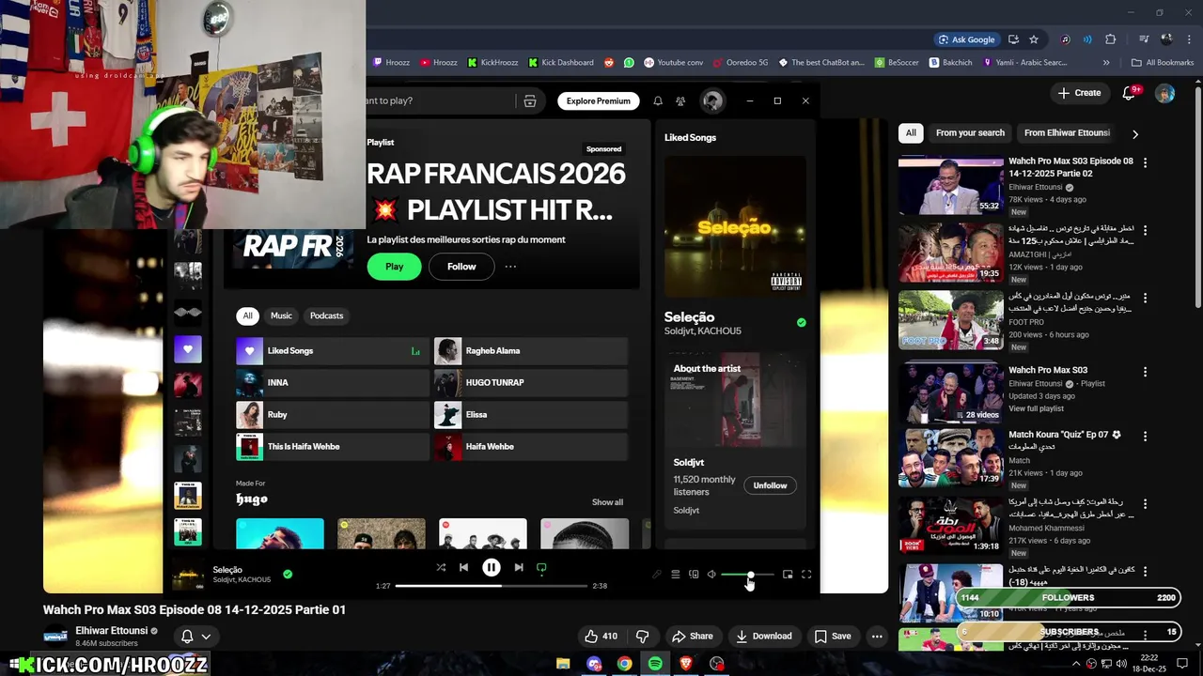Open Spotify from the Windows taskbar

[655, 664]
